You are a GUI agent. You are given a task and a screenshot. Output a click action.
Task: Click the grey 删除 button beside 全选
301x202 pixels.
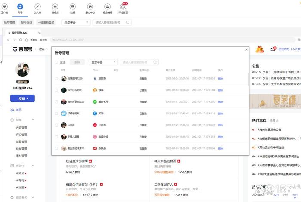77,62
